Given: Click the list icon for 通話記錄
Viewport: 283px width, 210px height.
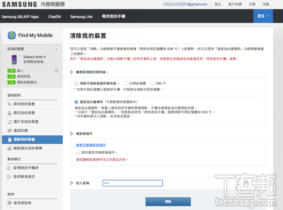Looking at the screenshot, I should (x=10, y=130).
